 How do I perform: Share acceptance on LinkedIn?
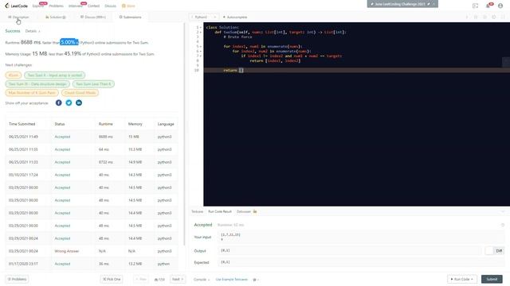tap(79, 102)
